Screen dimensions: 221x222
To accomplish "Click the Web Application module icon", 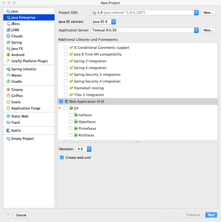I will (67, 101).
